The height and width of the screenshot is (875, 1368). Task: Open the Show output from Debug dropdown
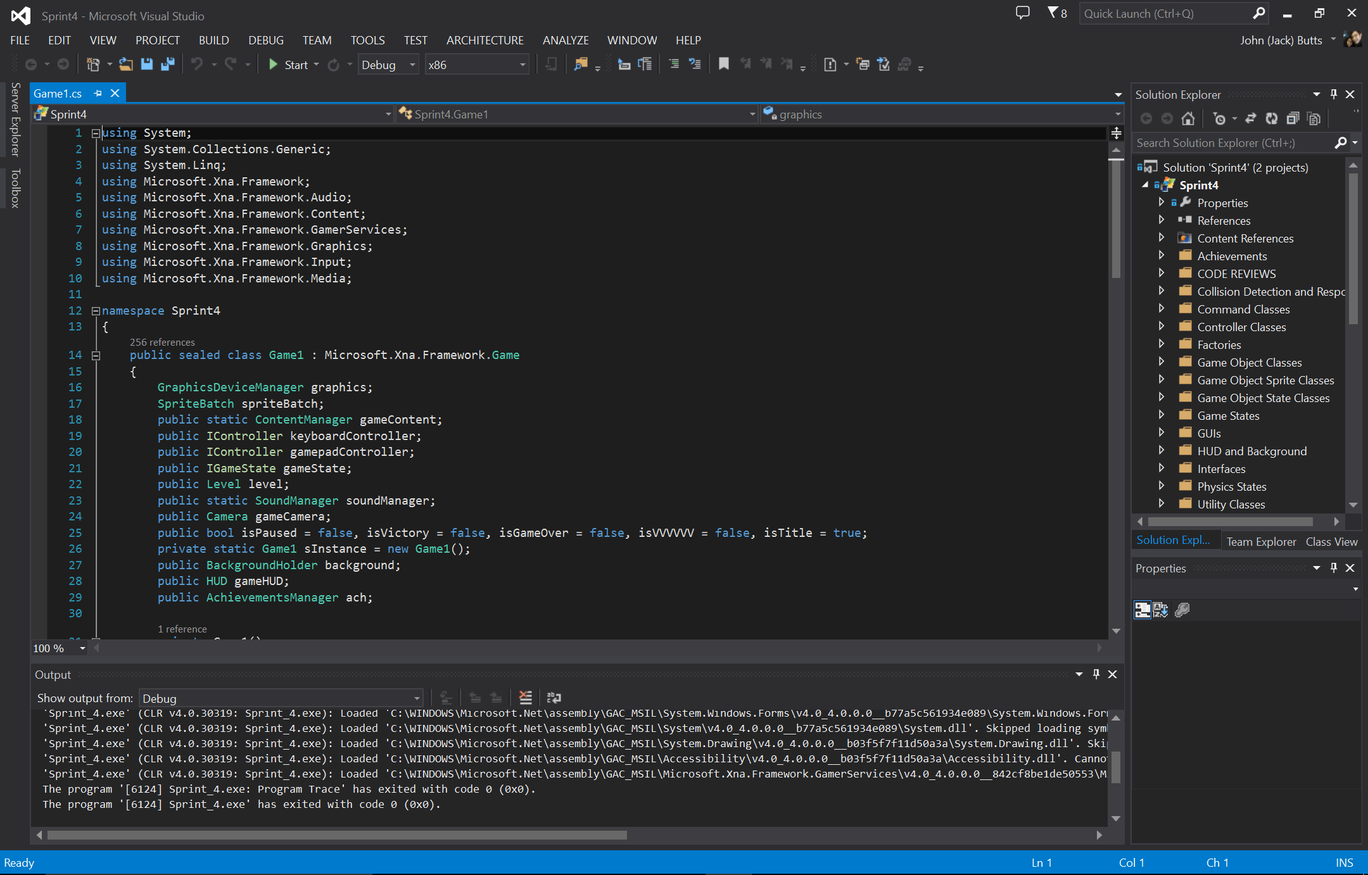(x=281, y=698)
